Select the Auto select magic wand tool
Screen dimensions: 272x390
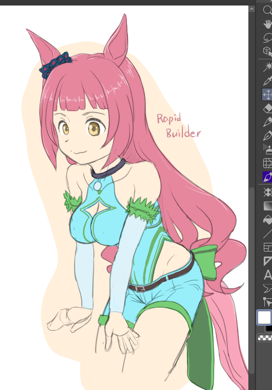pyautogui.click(x=268, y=67)
